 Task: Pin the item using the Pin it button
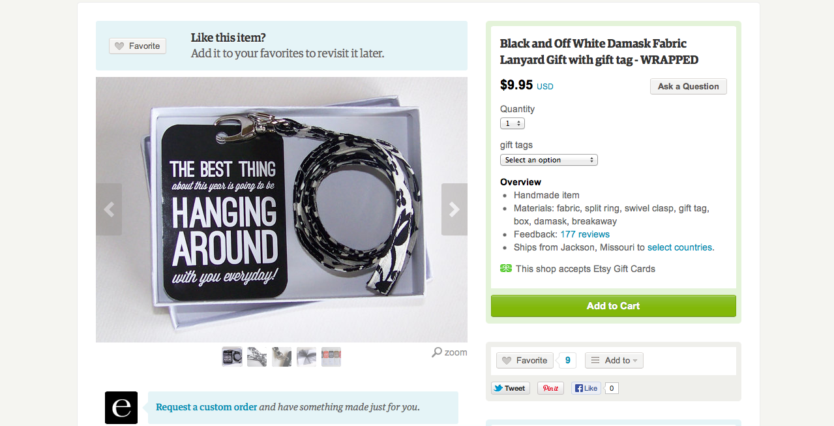click(x=550, y=388)
